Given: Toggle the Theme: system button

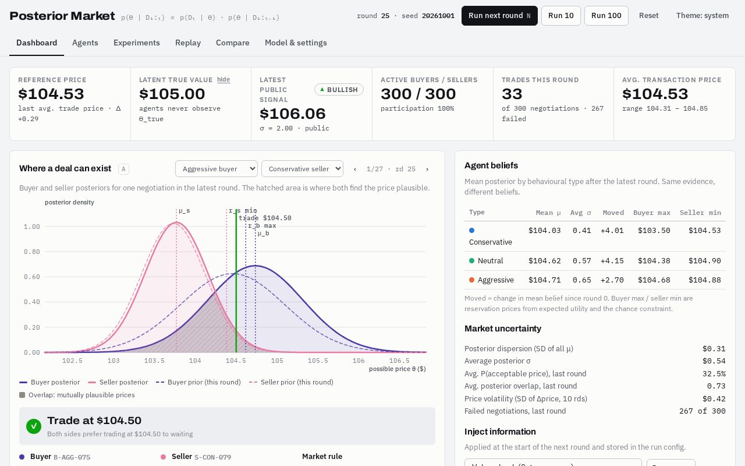Looking at the screenshot, I should tap(703, 16).
